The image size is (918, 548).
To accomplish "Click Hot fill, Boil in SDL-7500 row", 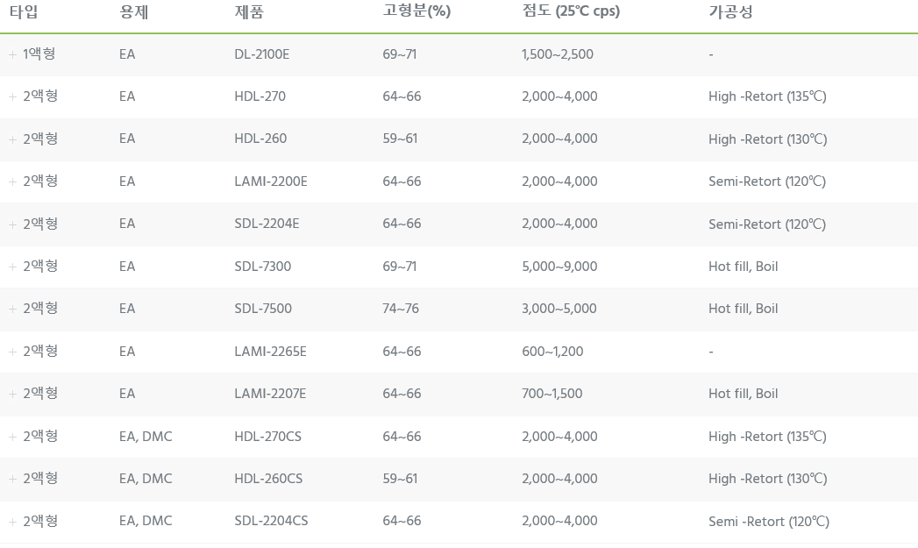I will (x=743, y=309).
